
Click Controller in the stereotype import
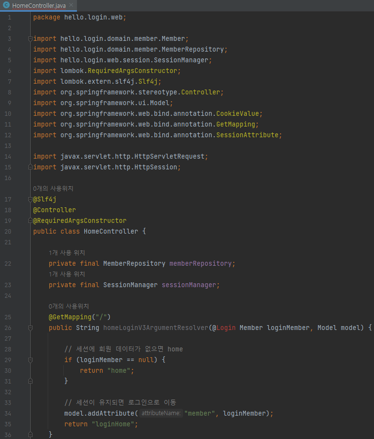201,92
